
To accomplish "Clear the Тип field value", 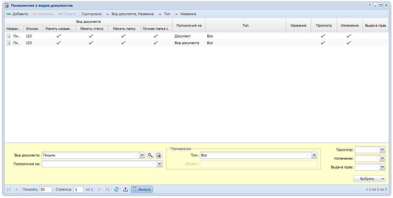I will (x=308, y=155).
